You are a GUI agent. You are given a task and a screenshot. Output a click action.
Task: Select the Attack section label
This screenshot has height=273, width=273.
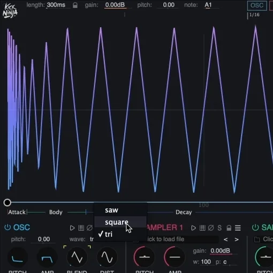click(x=17, y=212)
